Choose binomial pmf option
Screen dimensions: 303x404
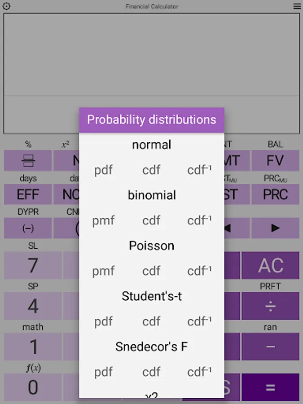[x=103, y=220]
